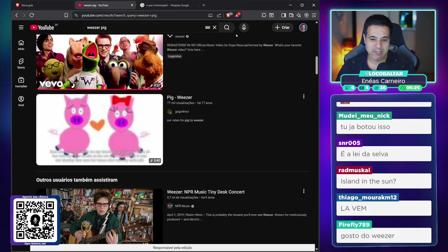
Task: Click chat username Mudei_meu_nick
Action: coord(364,116)
